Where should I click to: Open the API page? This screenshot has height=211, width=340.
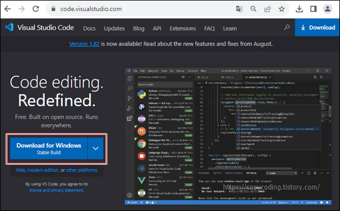point(157,28)
